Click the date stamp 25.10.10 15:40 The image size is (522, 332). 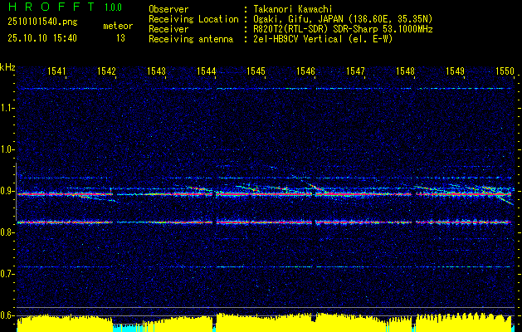coord(42,38)
